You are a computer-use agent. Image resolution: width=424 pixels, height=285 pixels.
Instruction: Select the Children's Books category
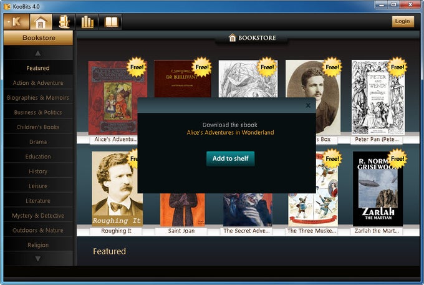(x=38, y=127)
